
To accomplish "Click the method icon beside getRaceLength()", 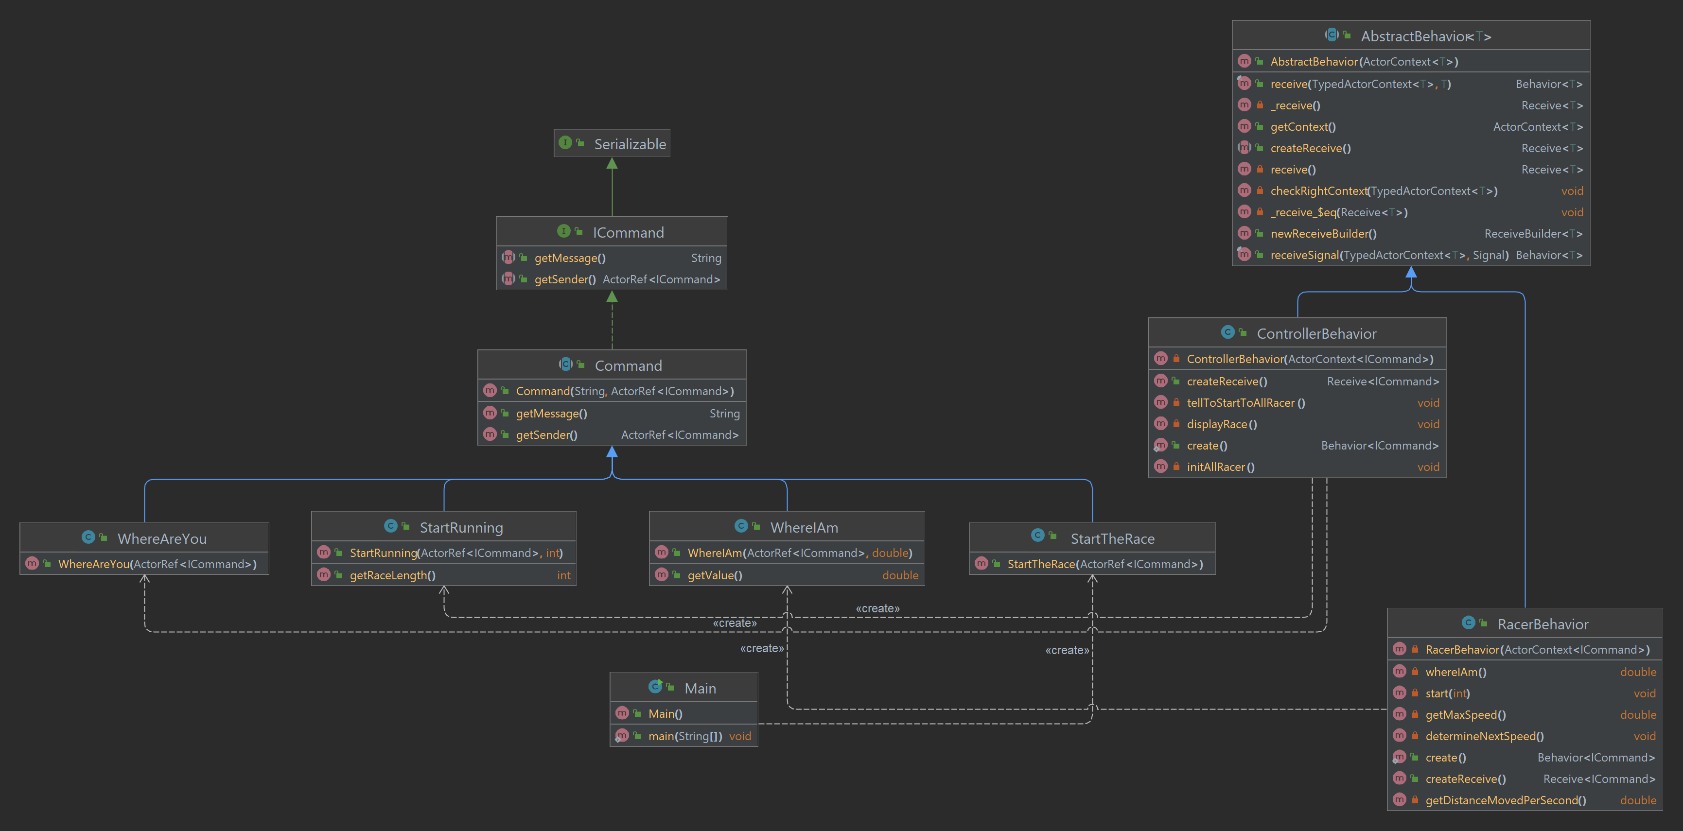I will point(324,575).
